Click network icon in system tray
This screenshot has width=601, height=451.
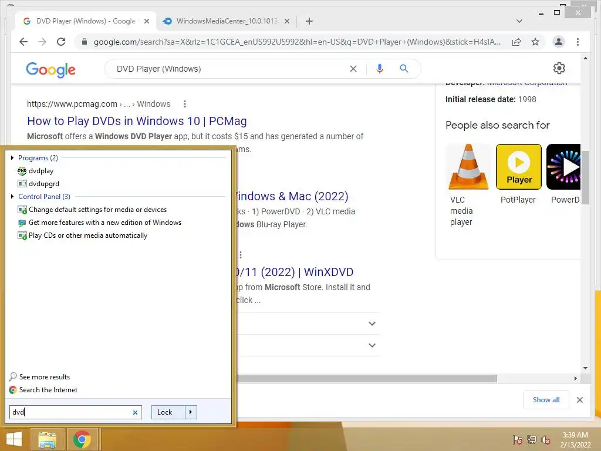pyautogui.click(x=532, y=439)
